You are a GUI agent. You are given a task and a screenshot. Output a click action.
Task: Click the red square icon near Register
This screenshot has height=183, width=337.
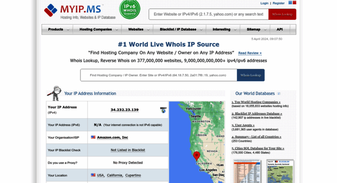(x=294, y=3)
